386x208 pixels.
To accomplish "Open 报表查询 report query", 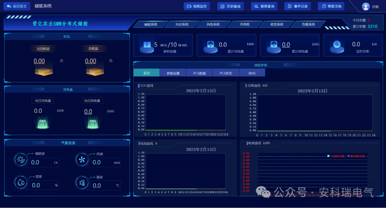I will (x=264, y=6).
